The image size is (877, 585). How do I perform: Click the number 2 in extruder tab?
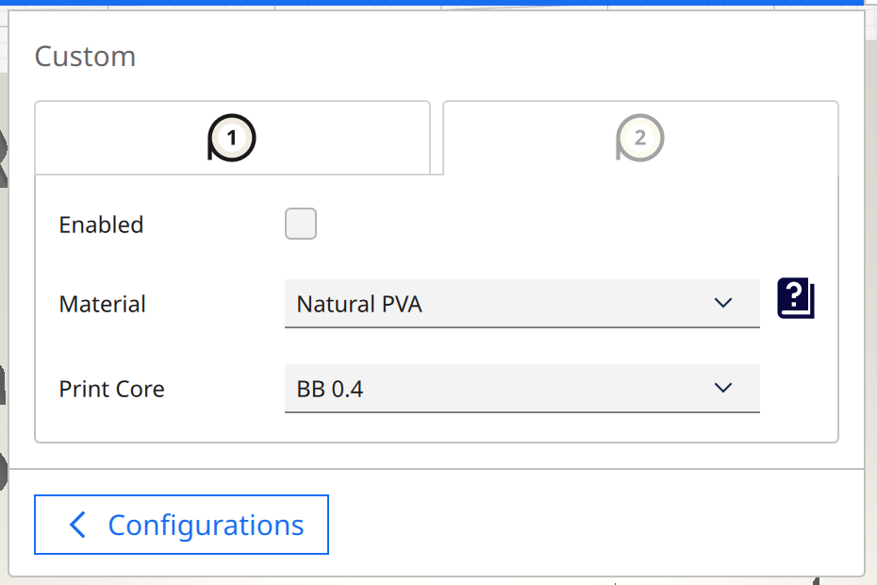[640, 139]
